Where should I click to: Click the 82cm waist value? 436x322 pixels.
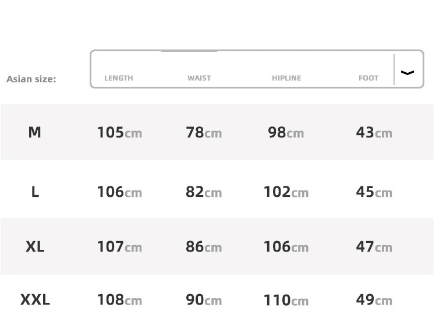pyautogui.click(x=204, y=192)
